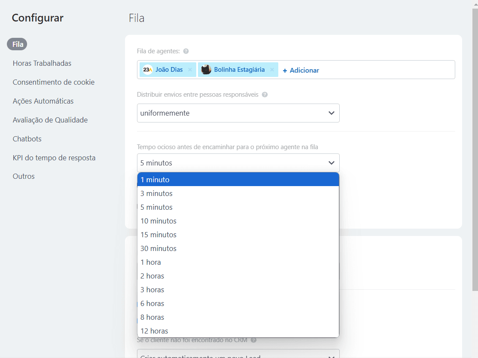This screenshot has height=358, width=478.
Task: Select 1 minuto option in list
Action: click(238, 180)
